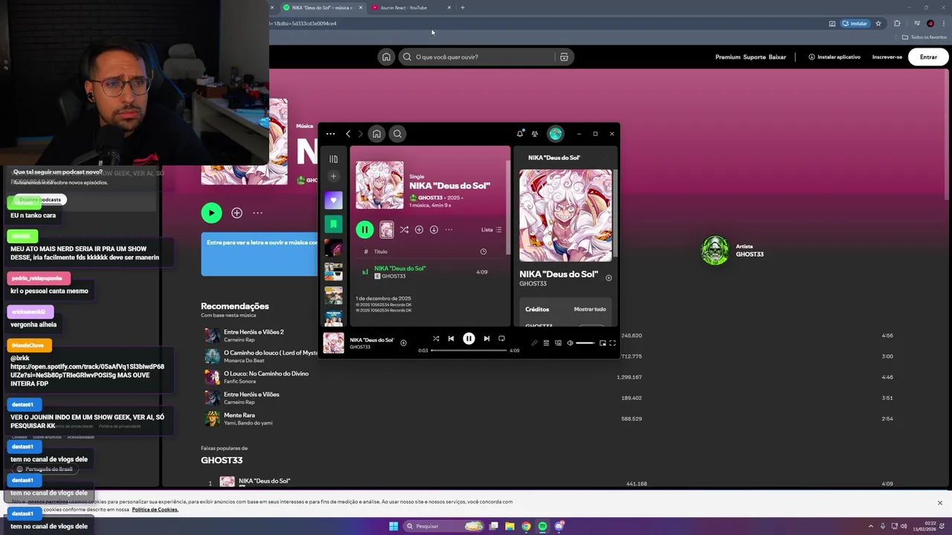Image resolution: width=952 pixels, height=535 pixels.
Task: Click the Instalar button in address bar
Action: point(855,23)
